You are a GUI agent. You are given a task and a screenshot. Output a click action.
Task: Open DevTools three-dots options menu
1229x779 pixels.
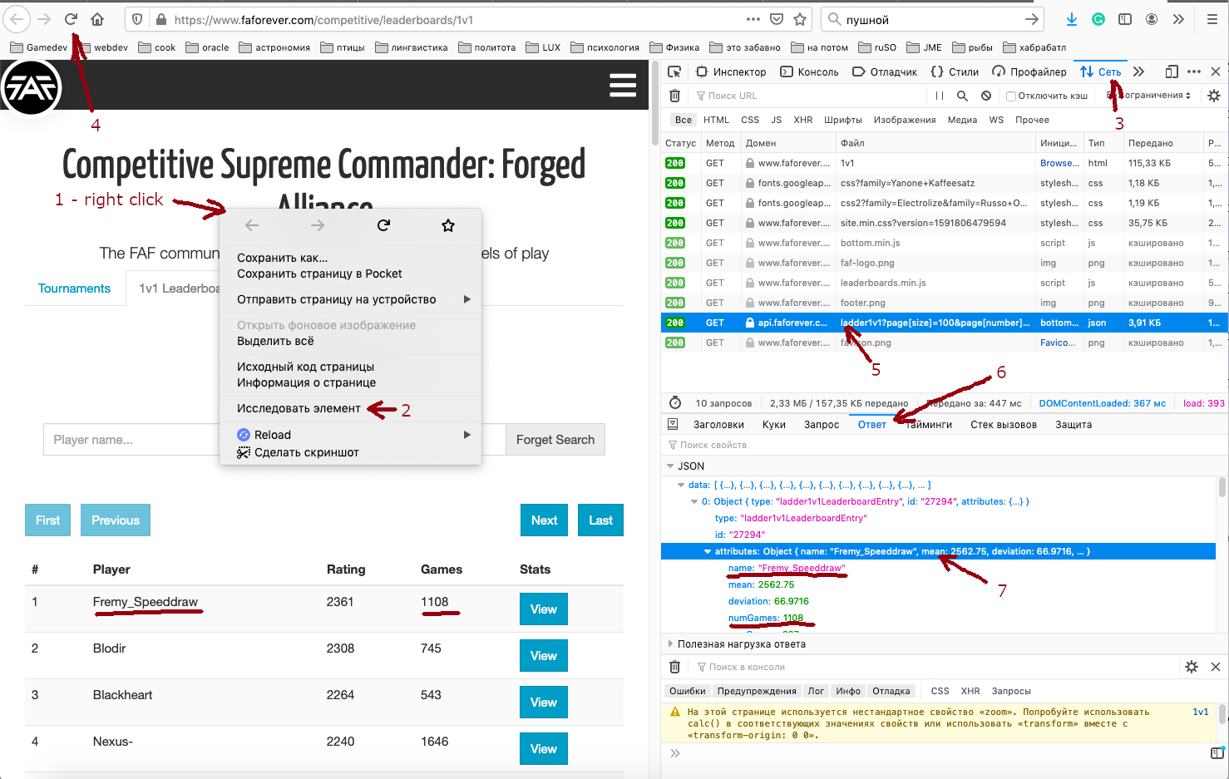[1194, 72]
